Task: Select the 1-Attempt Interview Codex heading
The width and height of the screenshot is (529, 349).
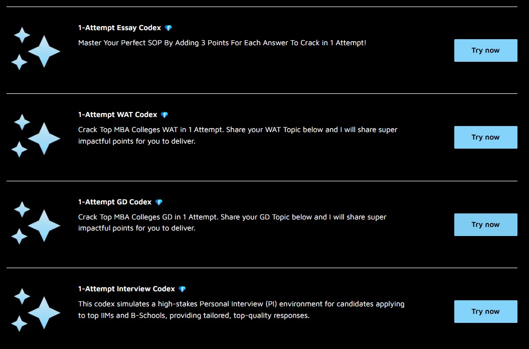Action: coord(126,289)
